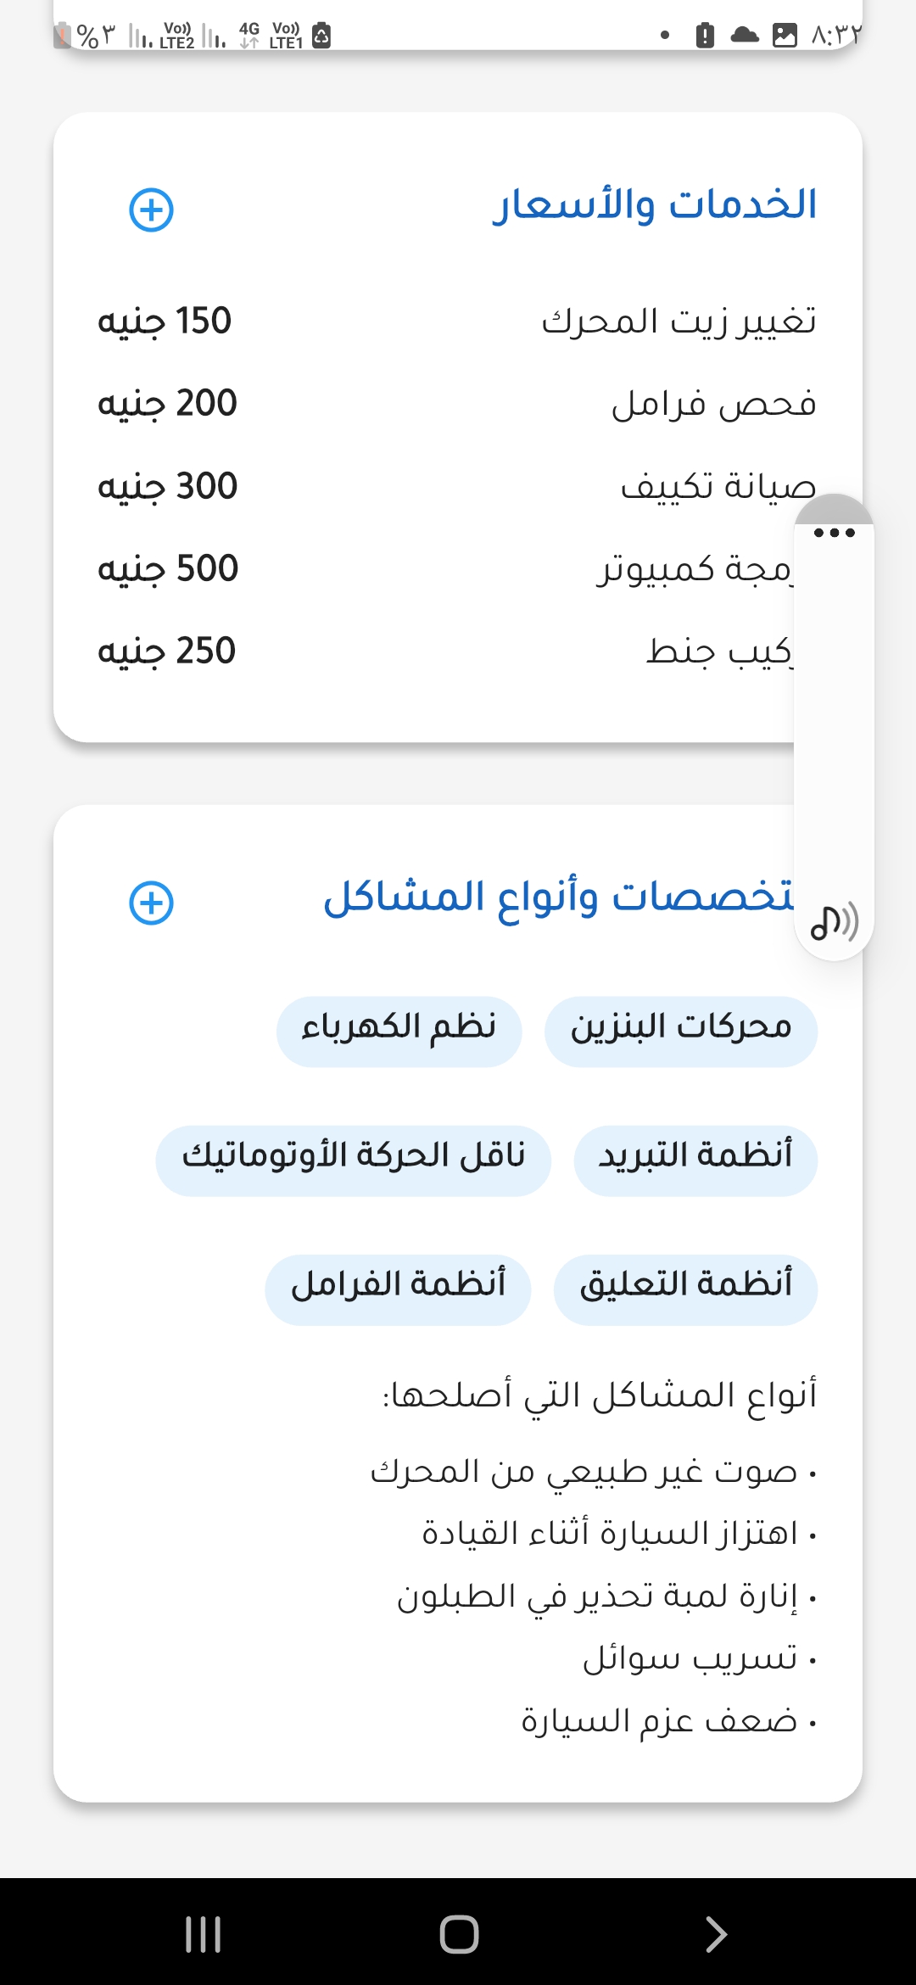The width and height of the screenshot is (916, 1985).
Task: Tap the plus icon beside الخدمات والأسعار
Action: pos(151,210)
